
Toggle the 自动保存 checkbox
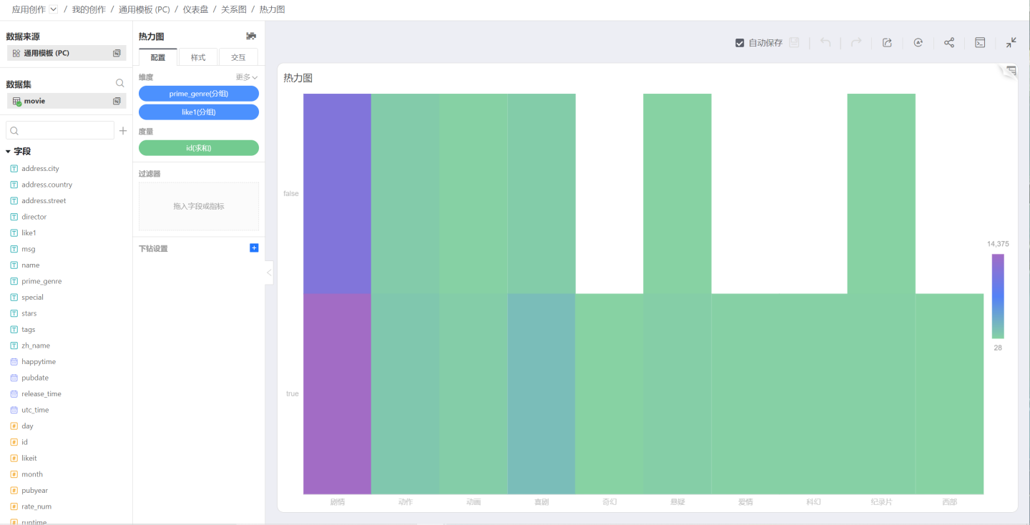(x=740, y=43)
